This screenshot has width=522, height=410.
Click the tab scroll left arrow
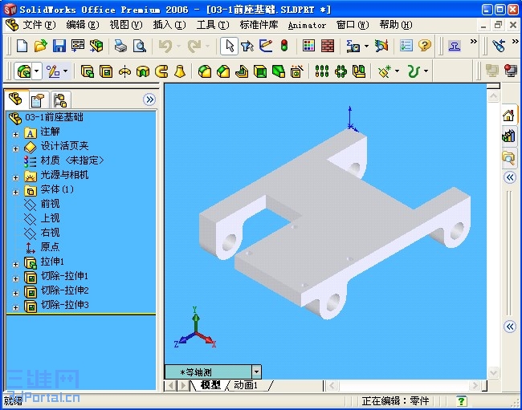click(x=171, y=386)
